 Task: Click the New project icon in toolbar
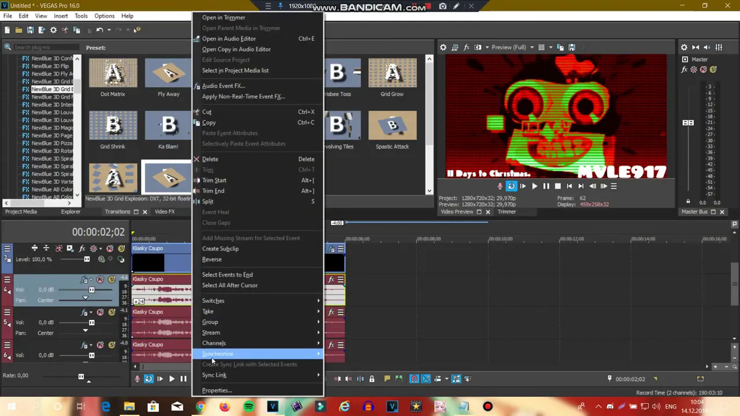coord(8,30)
